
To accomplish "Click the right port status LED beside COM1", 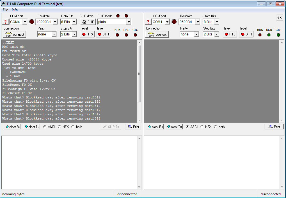I will pos(174,22).
